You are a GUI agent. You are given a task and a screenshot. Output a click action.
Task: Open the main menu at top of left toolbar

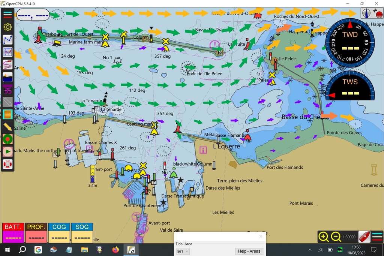pyautogui.click(x=7, y=15)
